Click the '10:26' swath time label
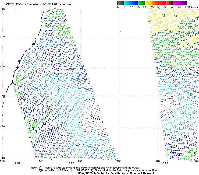This screenshot has height=175, width=199. click(164, 163)
